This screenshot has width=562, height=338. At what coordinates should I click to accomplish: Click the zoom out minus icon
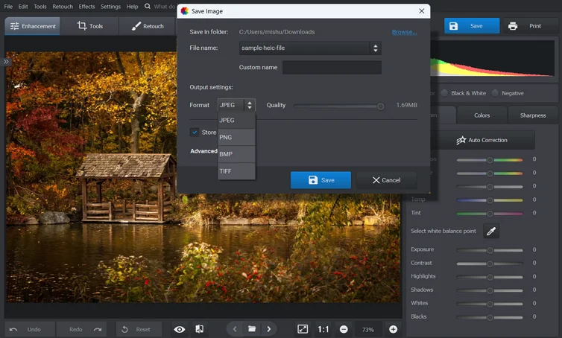tap(344, 329)
